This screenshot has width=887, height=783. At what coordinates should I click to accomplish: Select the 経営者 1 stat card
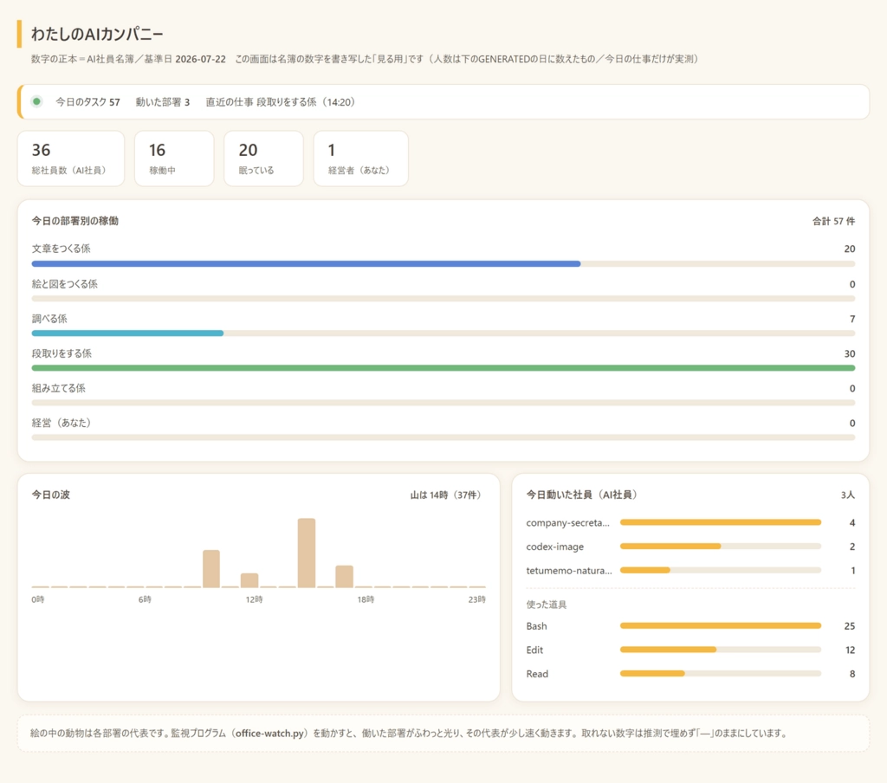coord(361,159)
